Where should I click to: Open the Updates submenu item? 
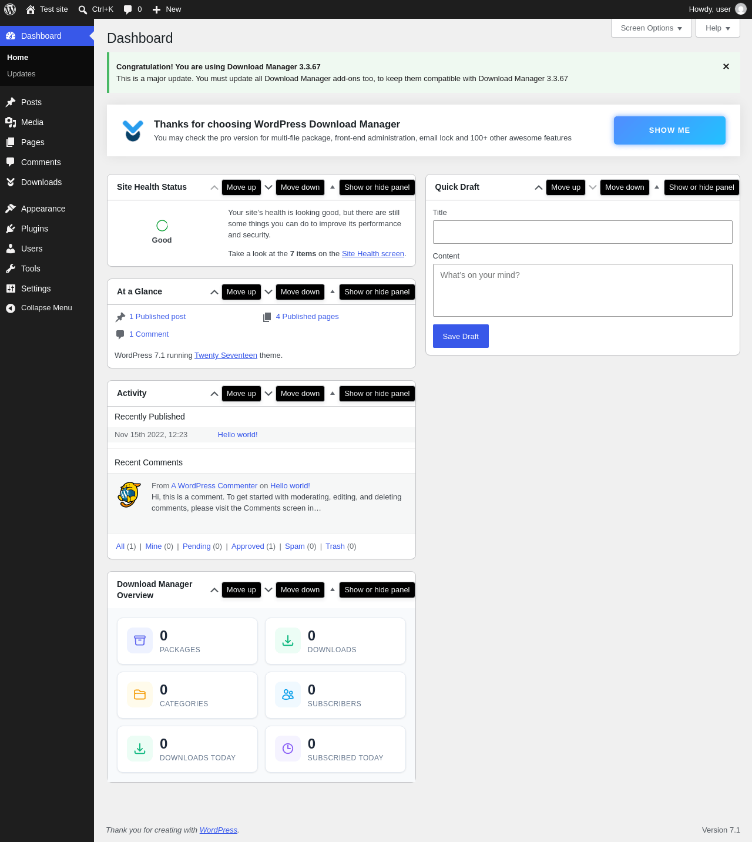[21, 74]
